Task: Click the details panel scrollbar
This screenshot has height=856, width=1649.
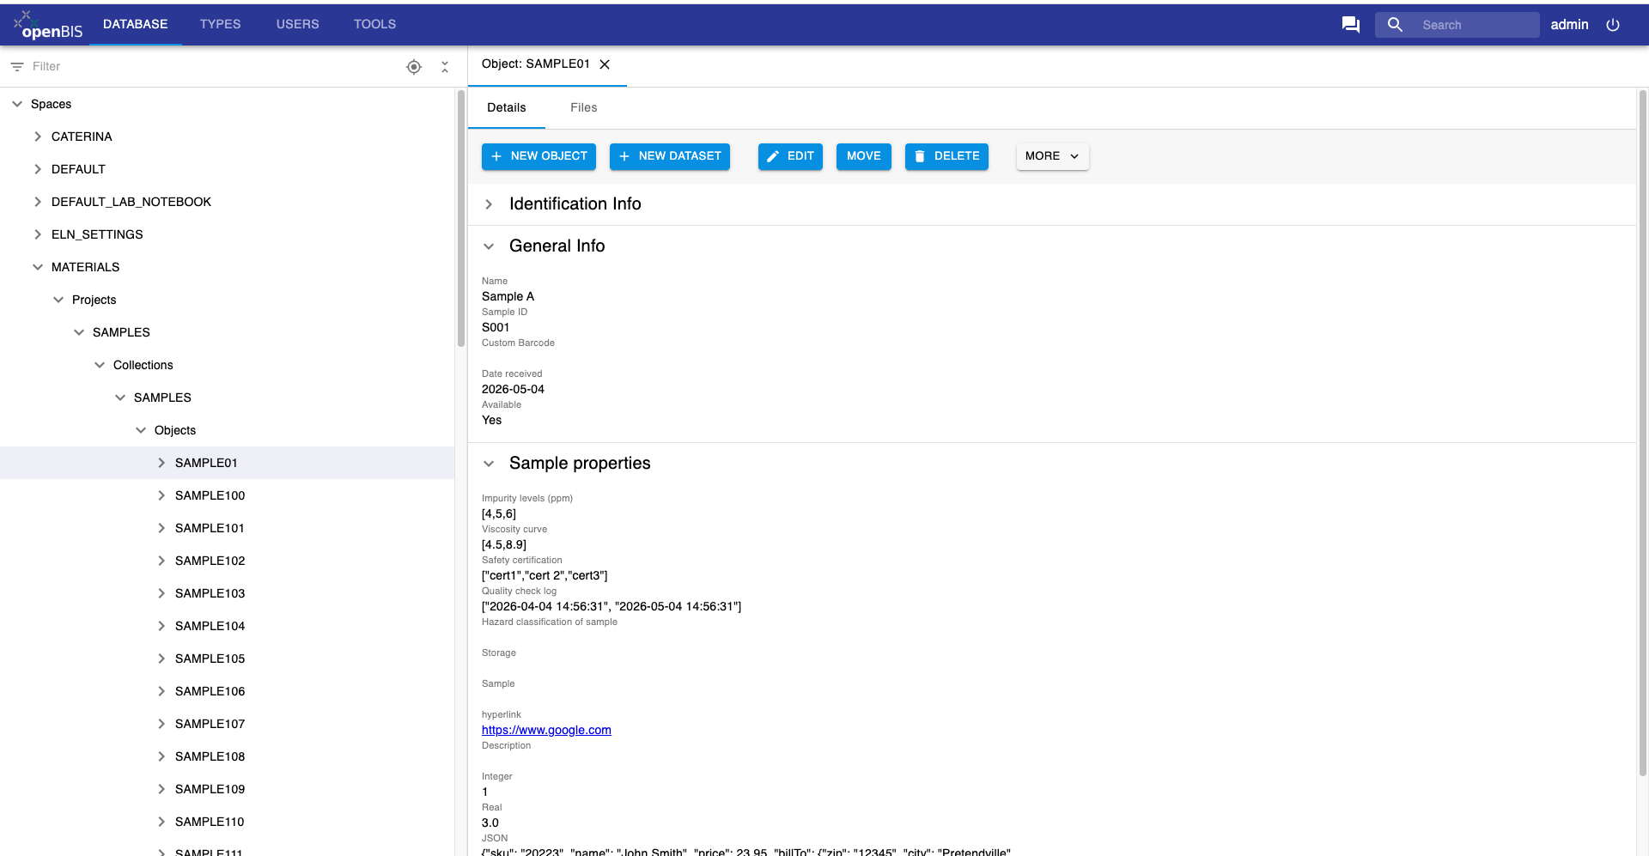Action: 1642,434
